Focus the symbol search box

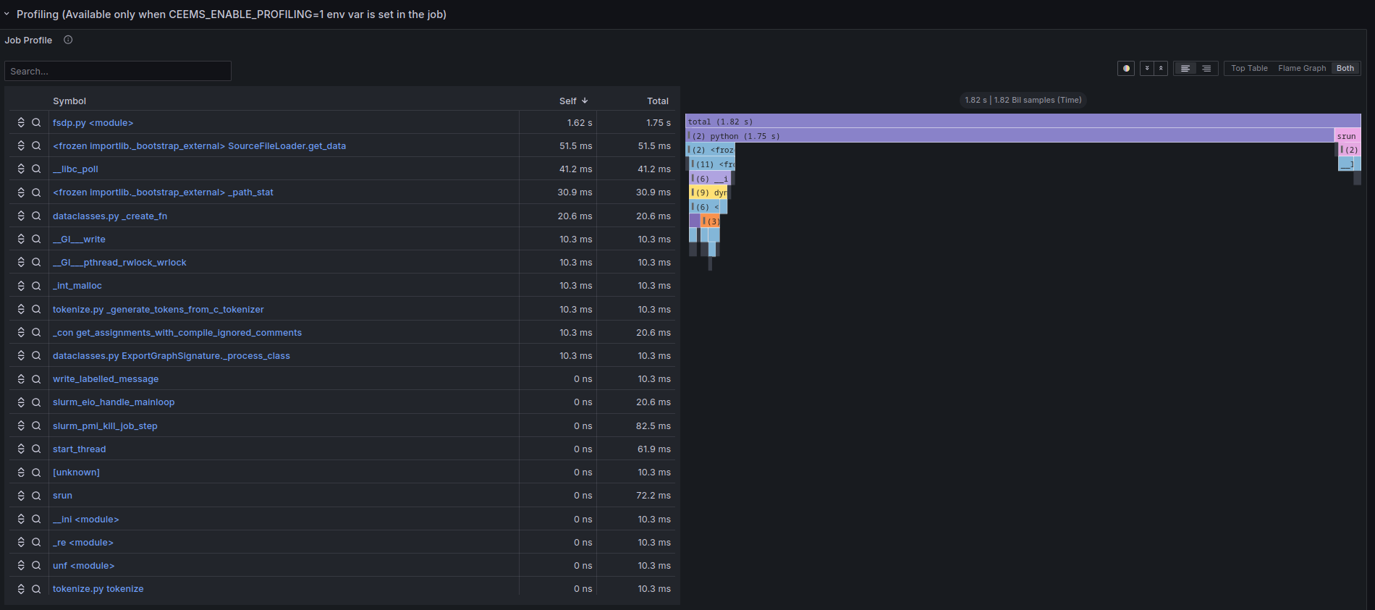[118, 71]
